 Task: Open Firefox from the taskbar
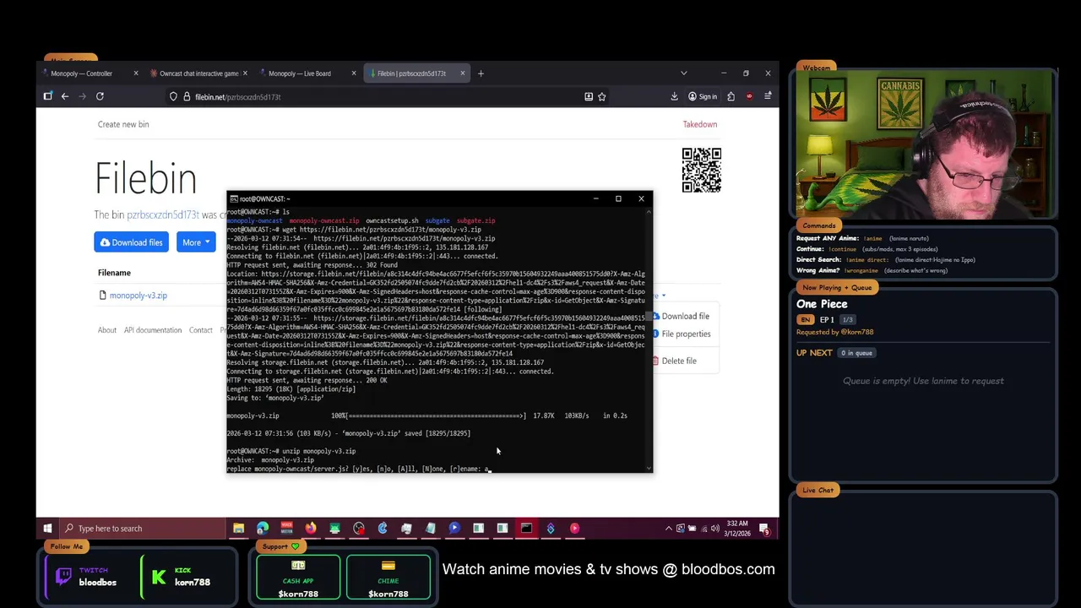click(x=311, y=529)
